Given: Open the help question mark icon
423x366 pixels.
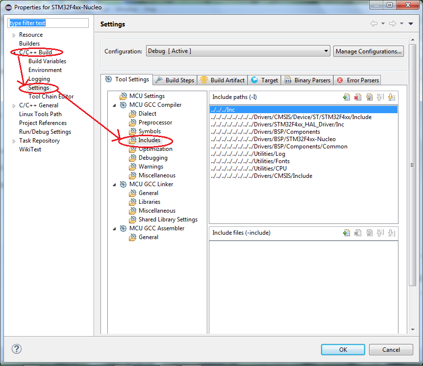Looking at the screenshot, I should click(x=17, y=349).
